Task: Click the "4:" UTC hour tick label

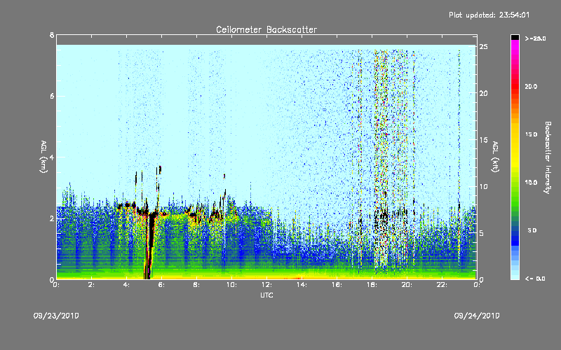Action: 127,285
